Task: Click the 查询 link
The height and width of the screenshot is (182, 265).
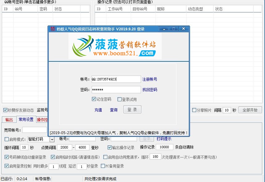Action: click(114, 110)
